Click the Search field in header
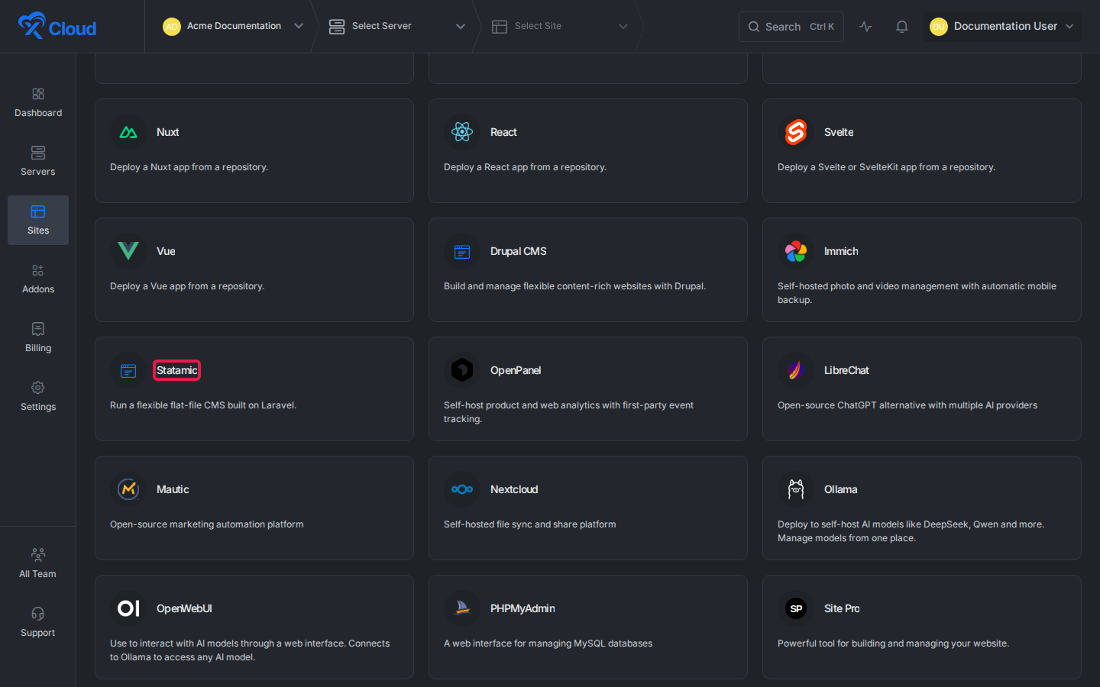Screen dimensions: 1100x687 pyautogui.click(x=791, y=26)
